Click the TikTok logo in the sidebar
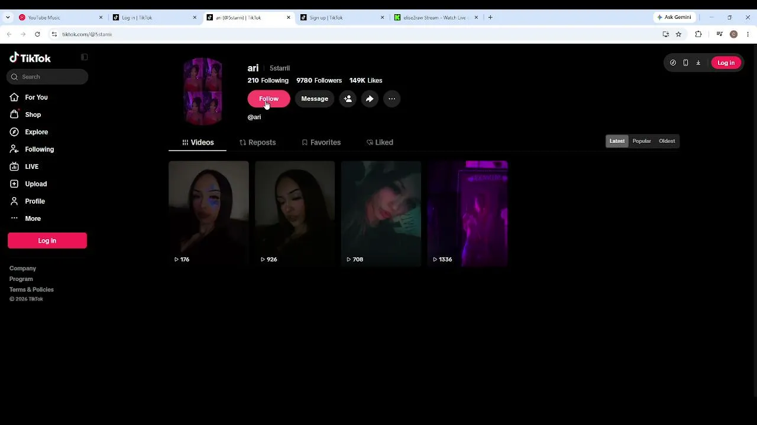This screenshot has height=425, width=757. coord(30,58)
